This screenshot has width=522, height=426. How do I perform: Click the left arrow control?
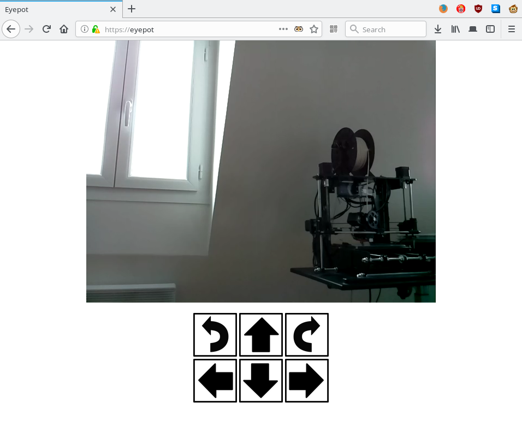(x=215, y=380)
